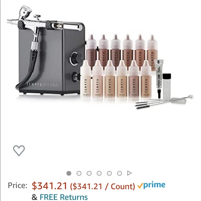Go to the sixth product image dot
This screenshot has height=201, width=201.
coord(120,173)
